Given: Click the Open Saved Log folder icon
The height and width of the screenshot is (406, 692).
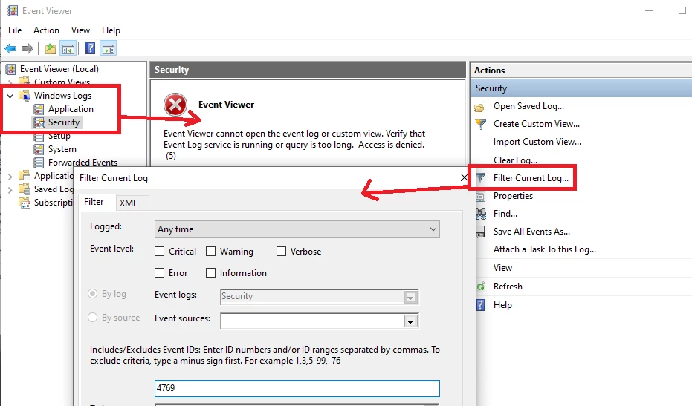Looking at the screenshot, I should point(479,107).
